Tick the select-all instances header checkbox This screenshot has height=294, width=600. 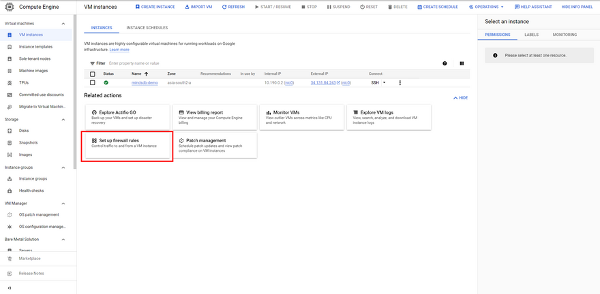tap(93, 73)
